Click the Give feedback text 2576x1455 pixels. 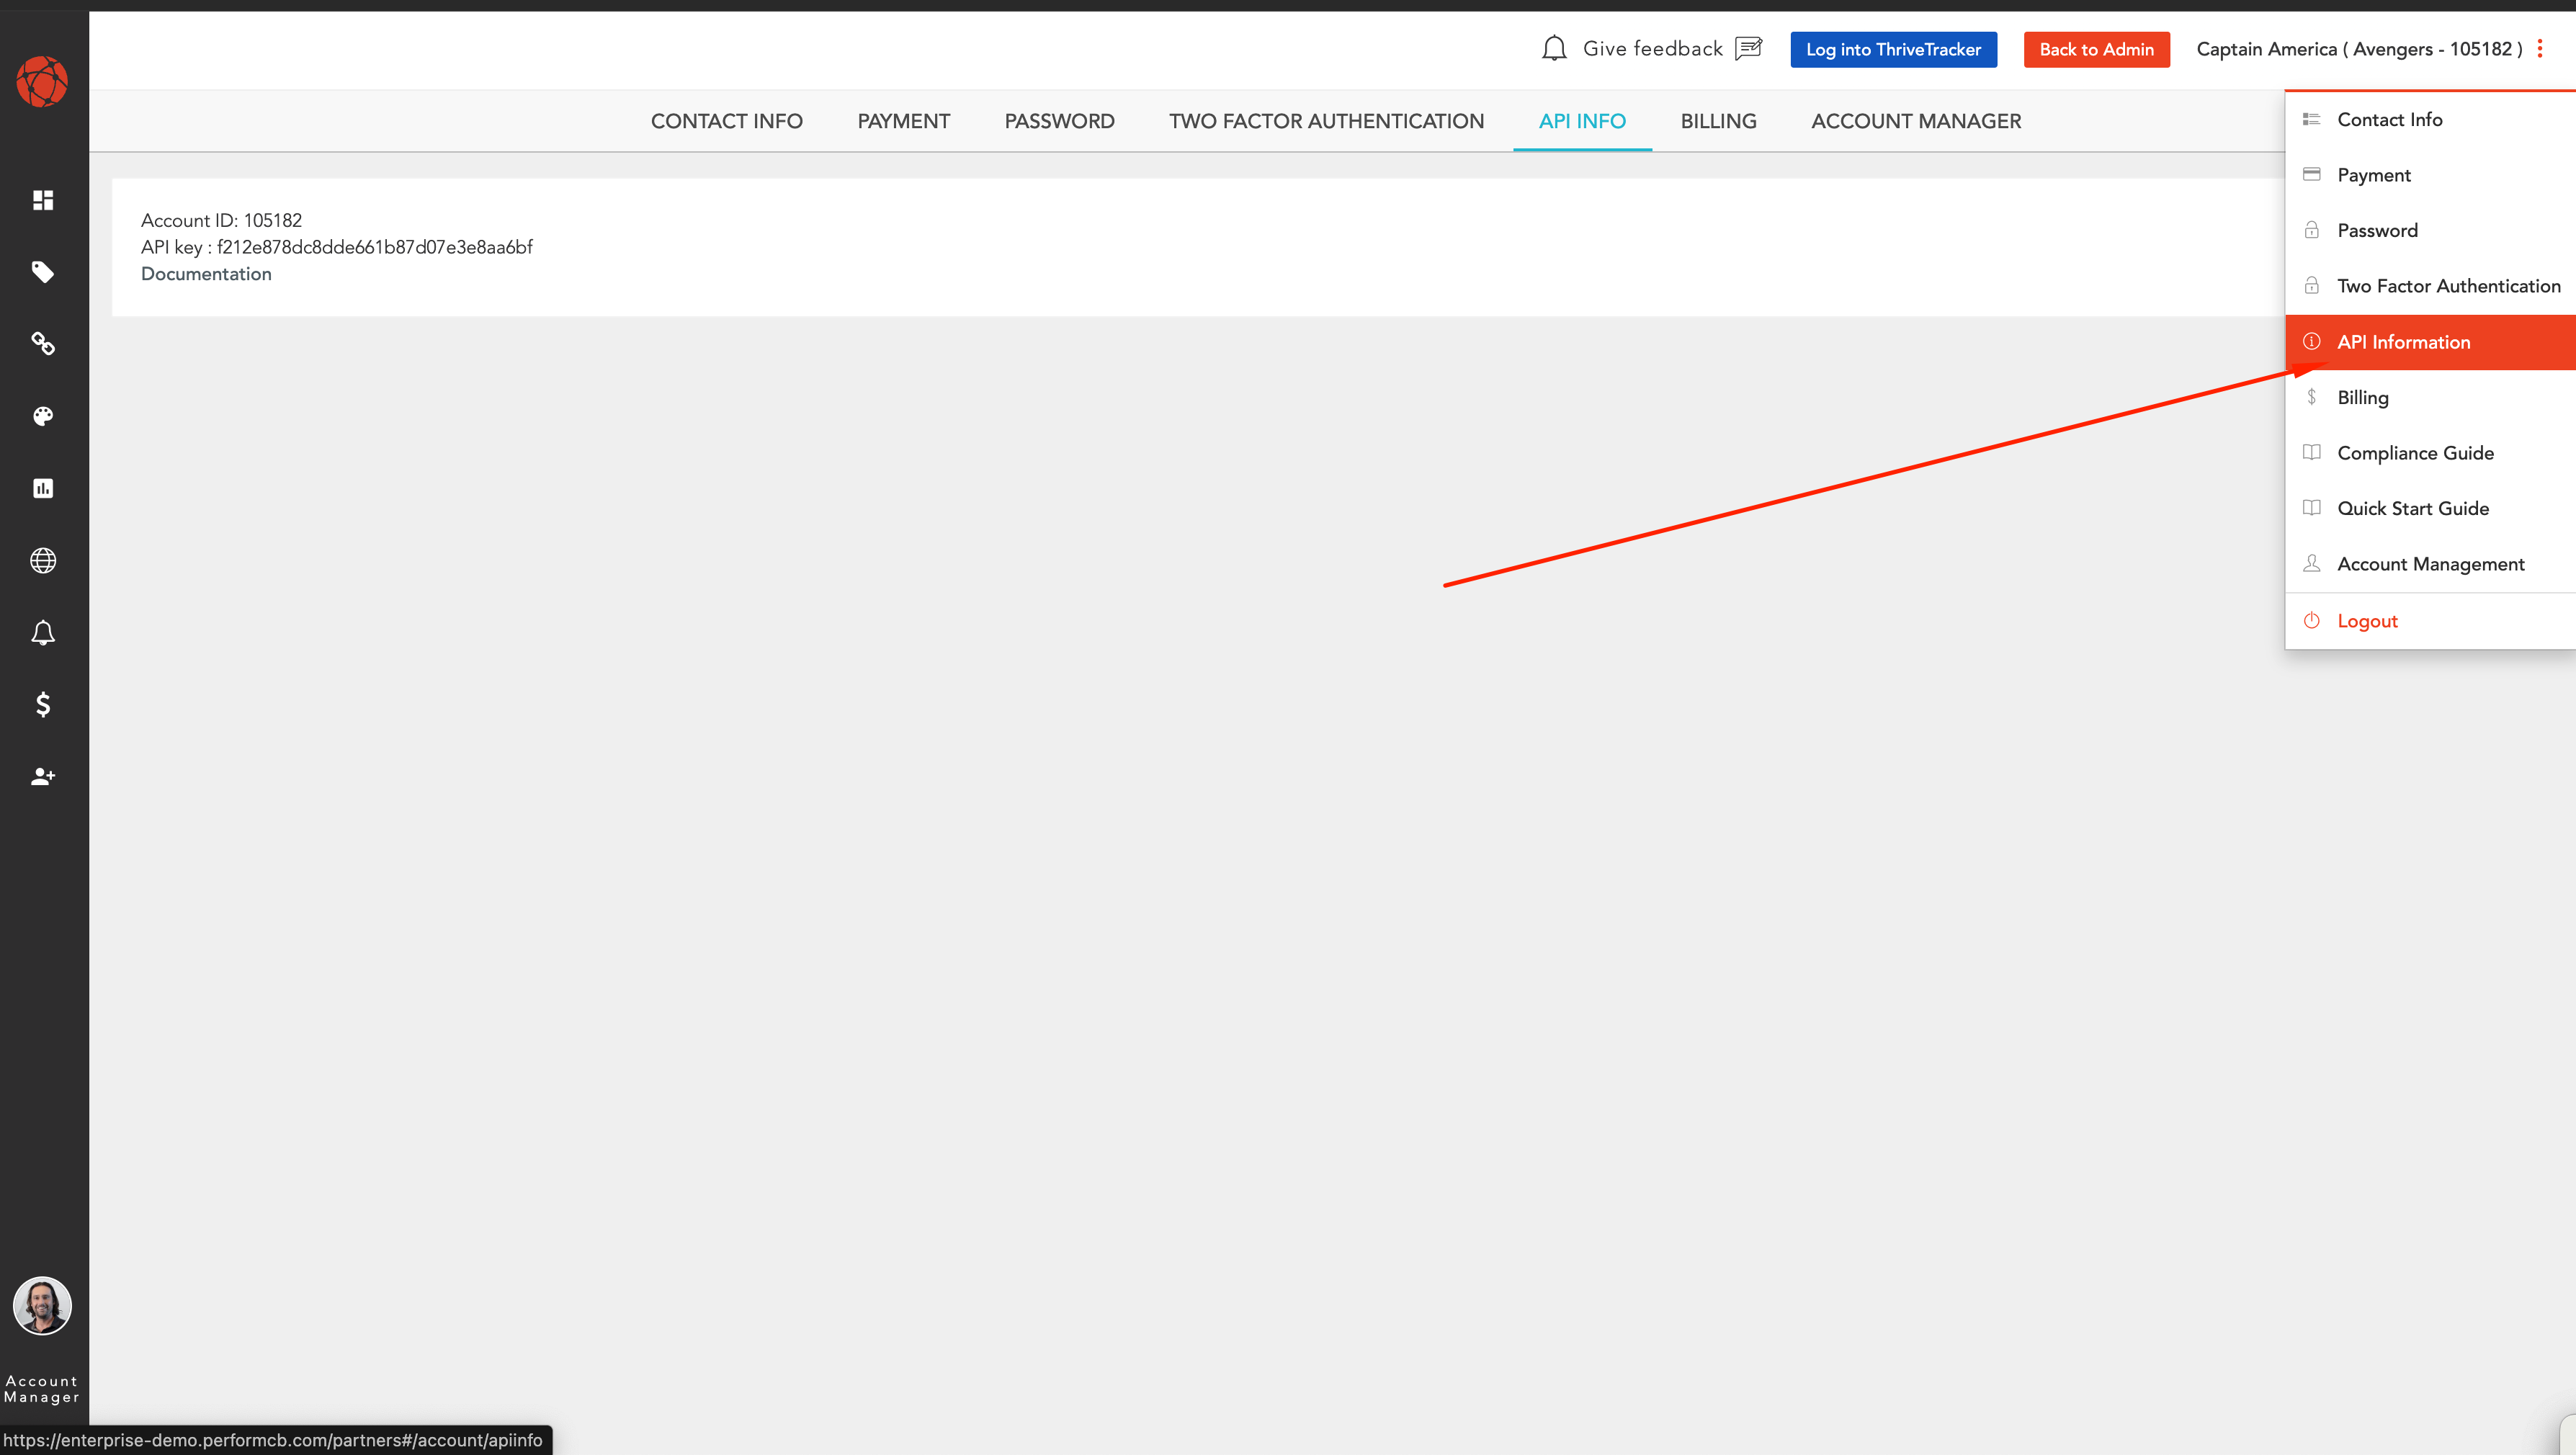tap(1652, 49)
